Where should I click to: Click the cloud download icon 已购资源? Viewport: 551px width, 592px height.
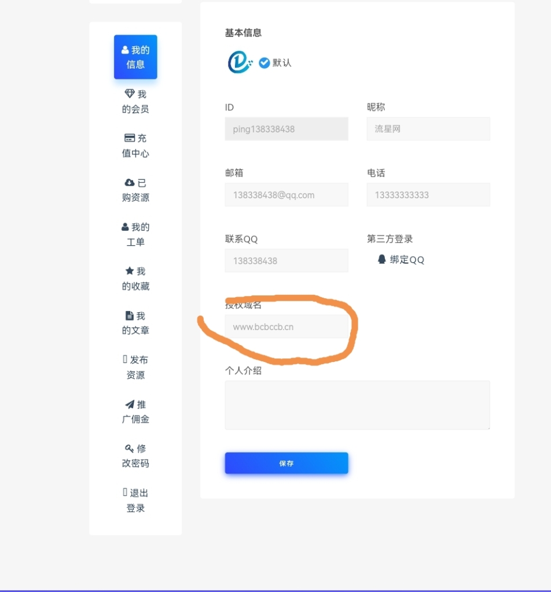click(x=130, y=183)
